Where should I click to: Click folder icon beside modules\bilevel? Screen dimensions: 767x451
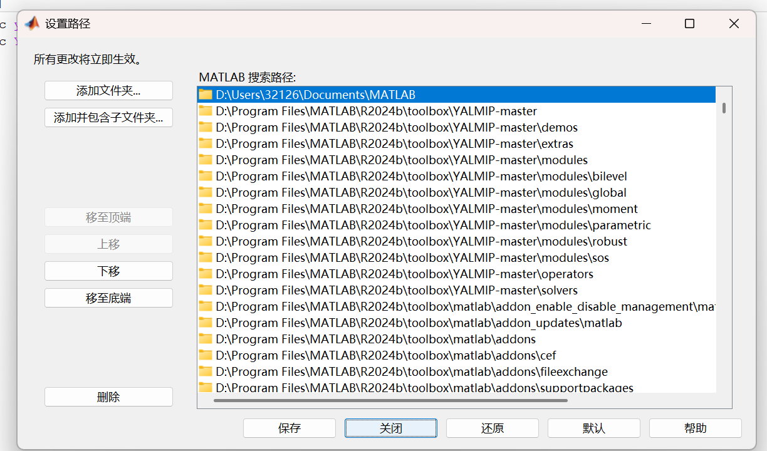pos(206,176)
